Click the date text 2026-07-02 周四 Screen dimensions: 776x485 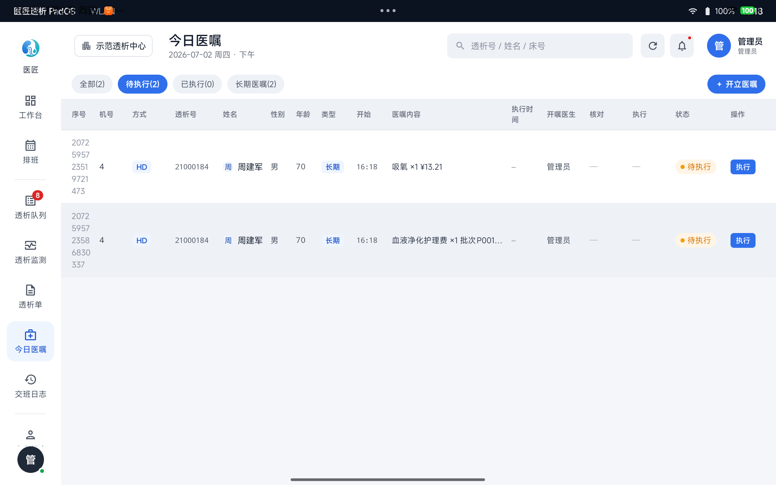199,55
